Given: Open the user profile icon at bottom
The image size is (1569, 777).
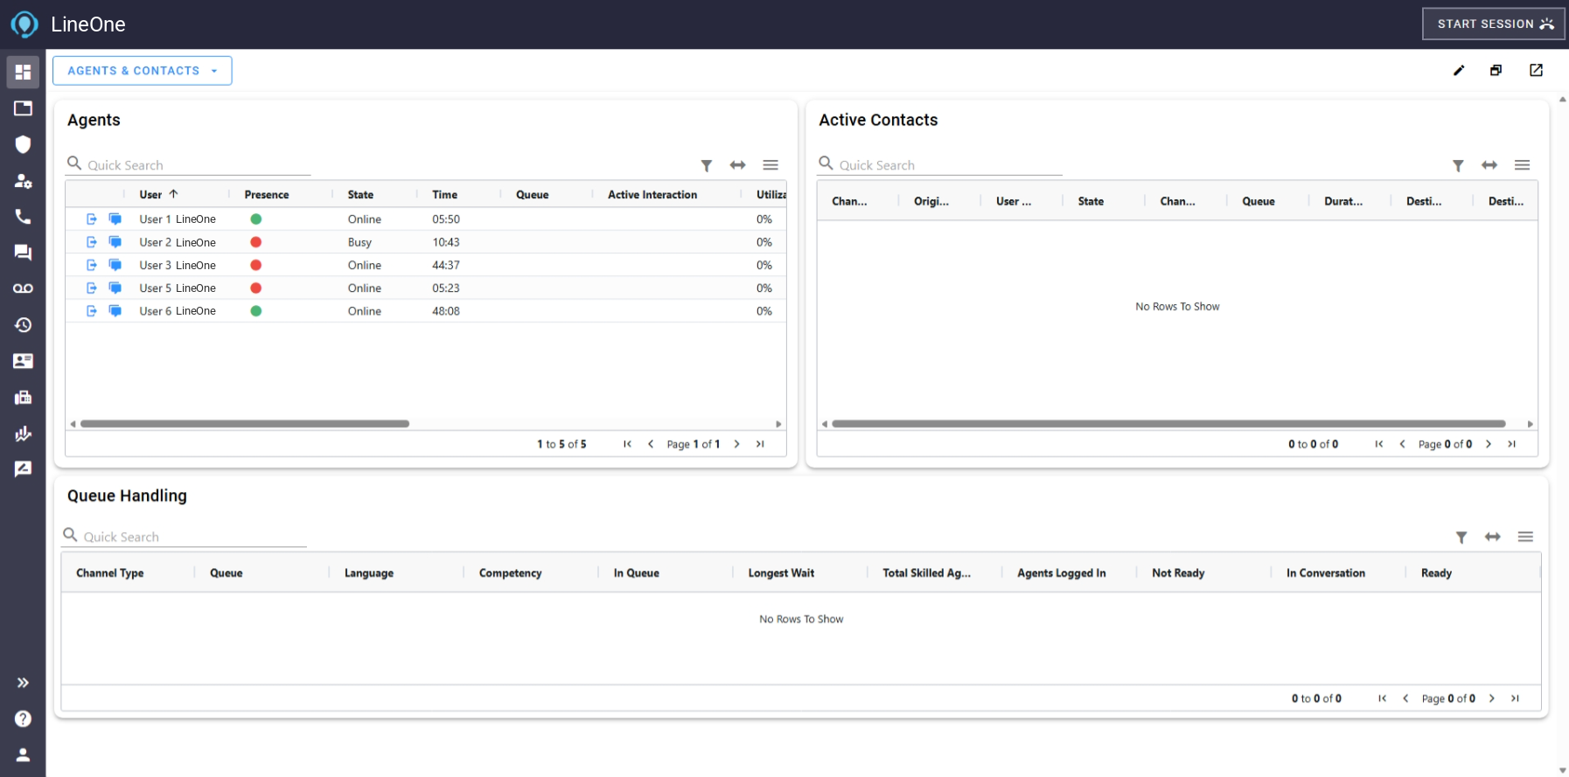Looking at the screenshot, I should pyautogui.click(x=23, y=754).
